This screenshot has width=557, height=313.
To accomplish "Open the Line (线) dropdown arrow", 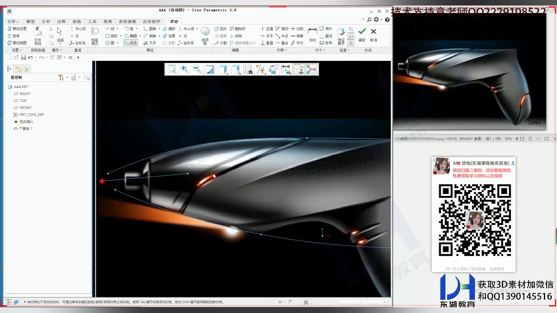I will [117, 29].
